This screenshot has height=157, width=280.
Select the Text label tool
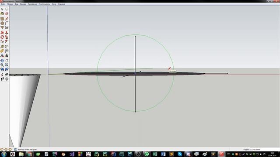point(7,51)
